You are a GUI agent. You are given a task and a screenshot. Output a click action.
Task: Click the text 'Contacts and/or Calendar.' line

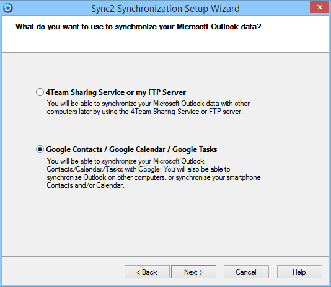(86, 185)
